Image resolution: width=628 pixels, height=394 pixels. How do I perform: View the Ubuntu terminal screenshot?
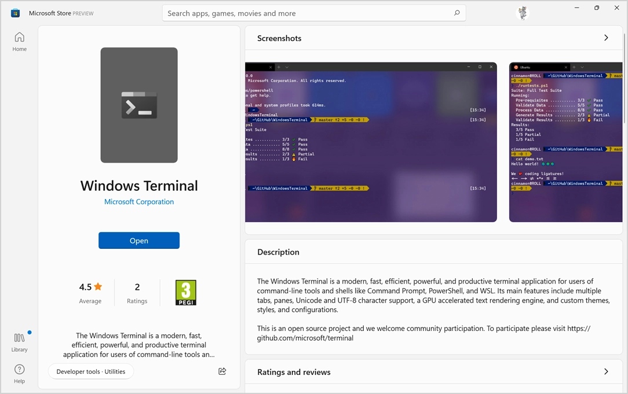[565, 142]
